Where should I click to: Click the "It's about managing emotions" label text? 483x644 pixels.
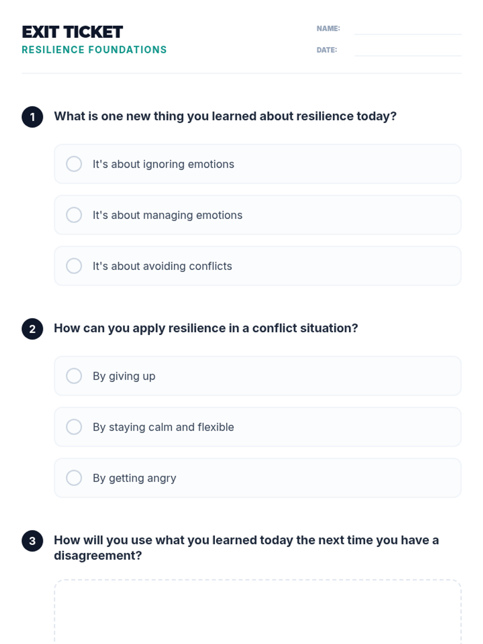[x=167, y=215]
